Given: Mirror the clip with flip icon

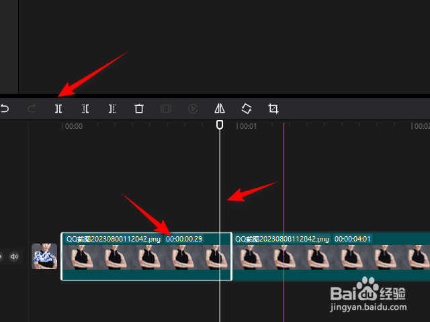Looking at the screenshot, I should [x=220, y=109].
